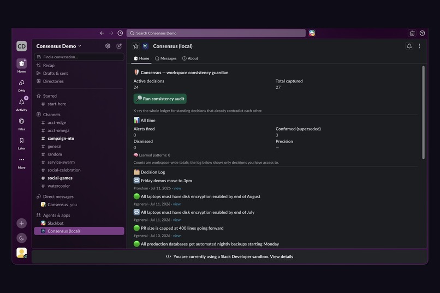Image resolution: width=440 pixels, height=293 pixels.
Task: Open the #random channel
Action: pos(79,154)
